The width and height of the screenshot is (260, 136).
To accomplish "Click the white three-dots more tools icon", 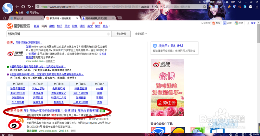I will pyautogui.click(x=251, y=7).
